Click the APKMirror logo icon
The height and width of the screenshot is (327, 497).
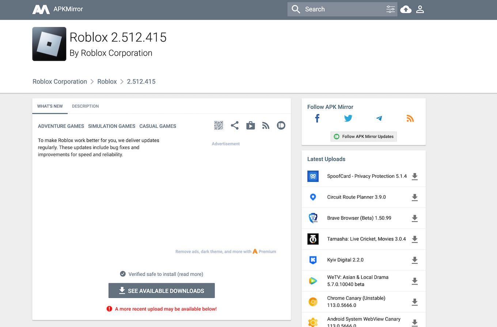point(41,9)
